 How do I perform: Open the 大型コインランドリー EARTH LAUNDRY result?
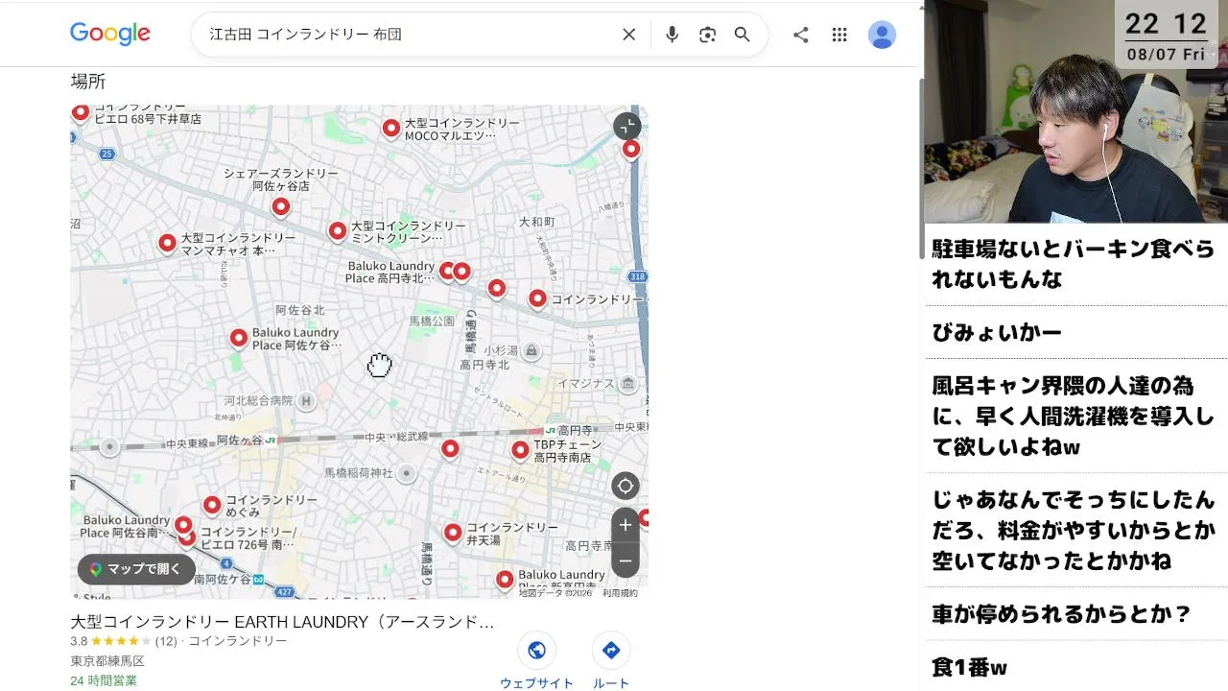coord(282,622)
